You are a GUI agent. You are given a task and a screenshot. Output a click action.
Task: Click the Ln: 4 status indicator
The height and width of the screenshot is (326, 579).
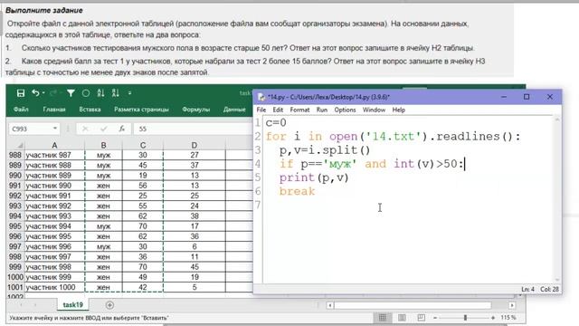coord(527,289)
